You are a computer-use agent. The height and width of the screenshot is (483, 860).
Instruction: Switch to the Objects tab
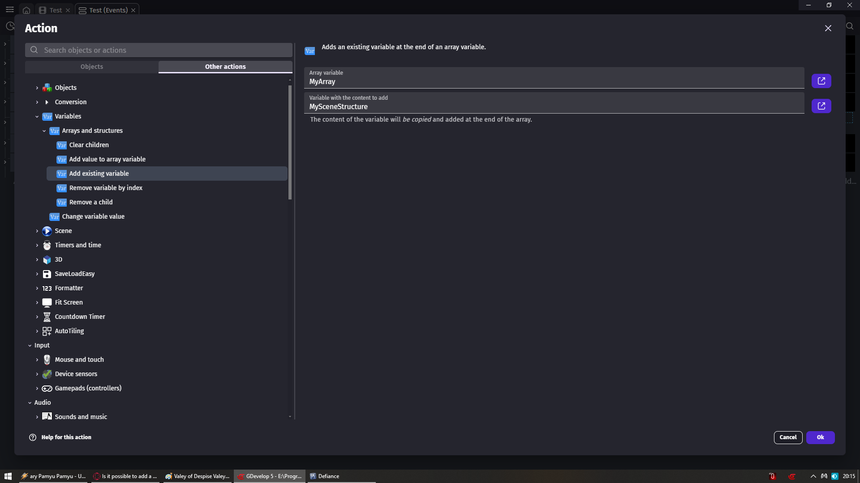[x=92, y=67]
